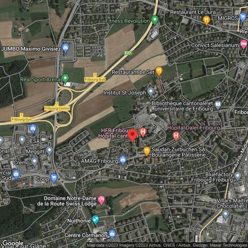Open the Hôpital Daler Fribourg H pin
The image size is (248, 248).
coord(176,136)
